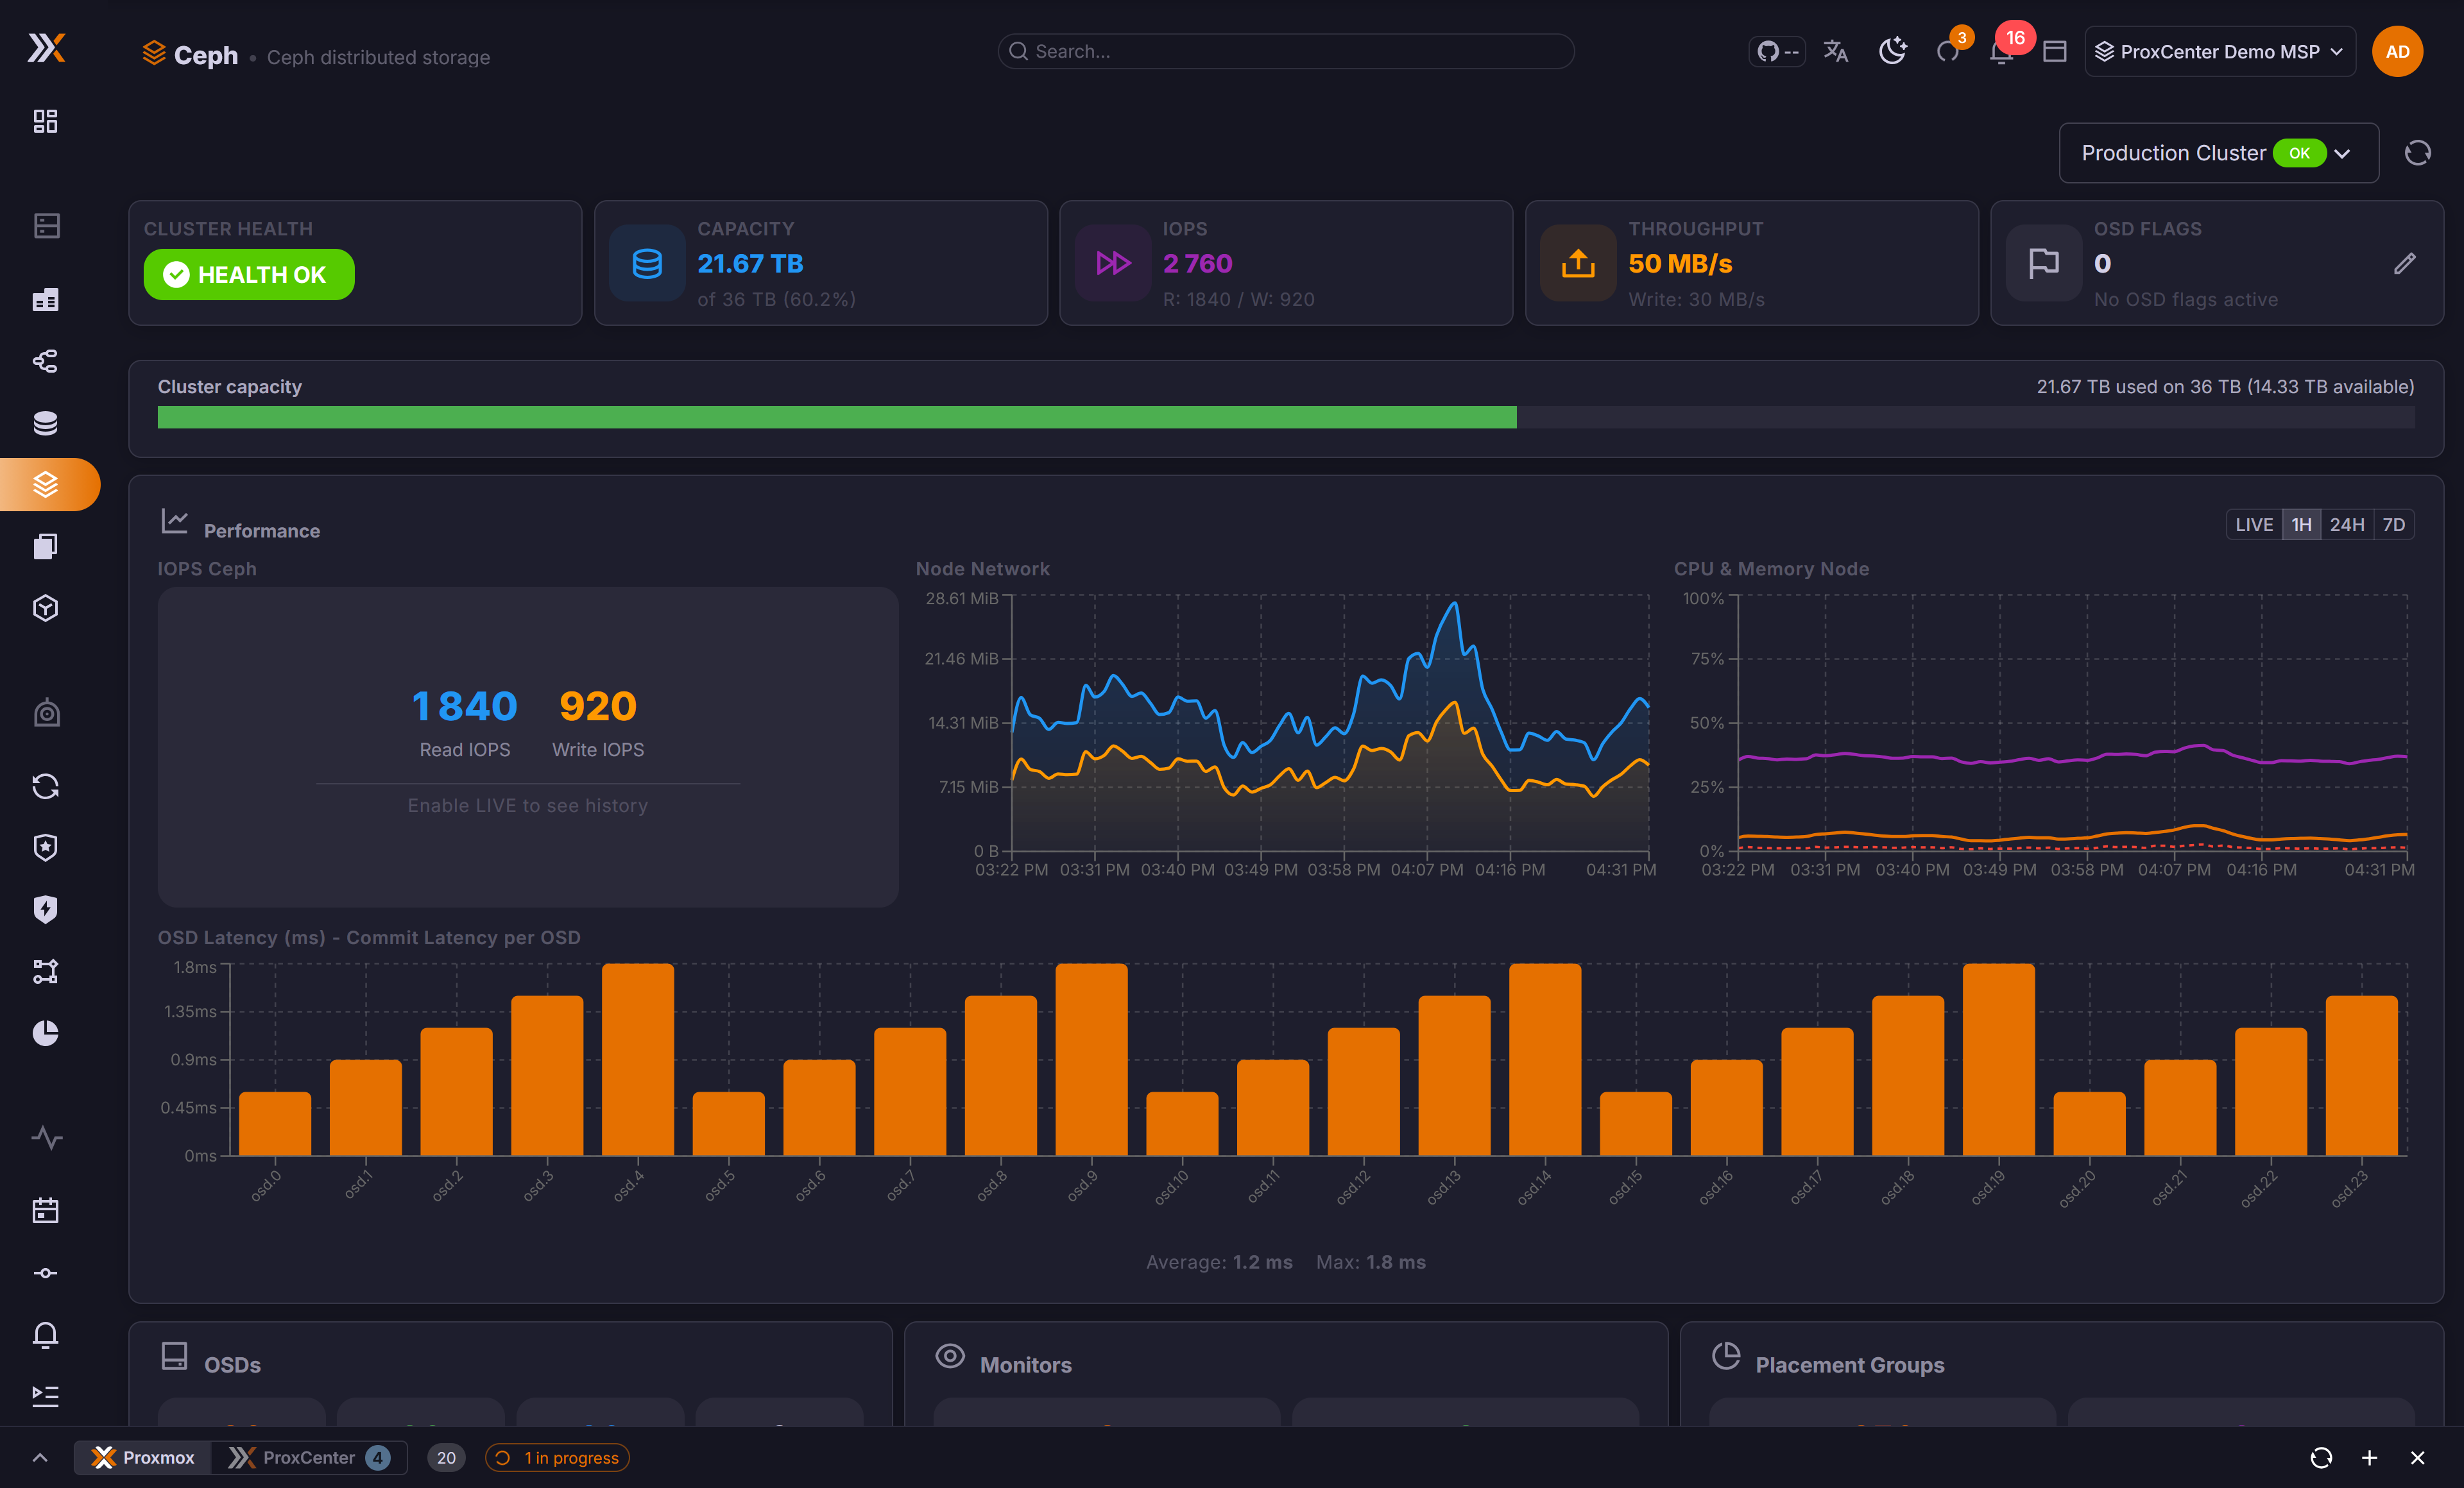Click the Capacity 21.67 TB card
Viewport: 2464px width, 1488px height.
821,263
